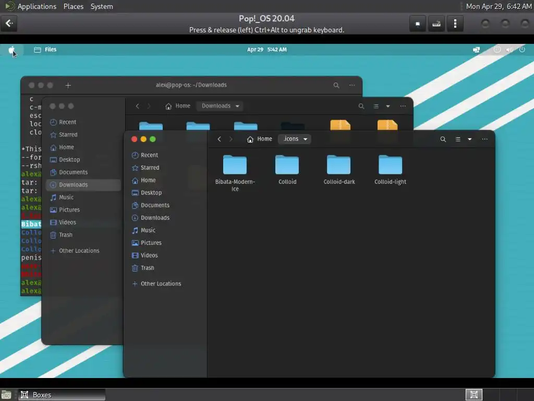Open the Boxes three-dot menu
Image resolution: width=534 pixels, height=401 pixels.
pyautogui.click(x=455, y=23)
